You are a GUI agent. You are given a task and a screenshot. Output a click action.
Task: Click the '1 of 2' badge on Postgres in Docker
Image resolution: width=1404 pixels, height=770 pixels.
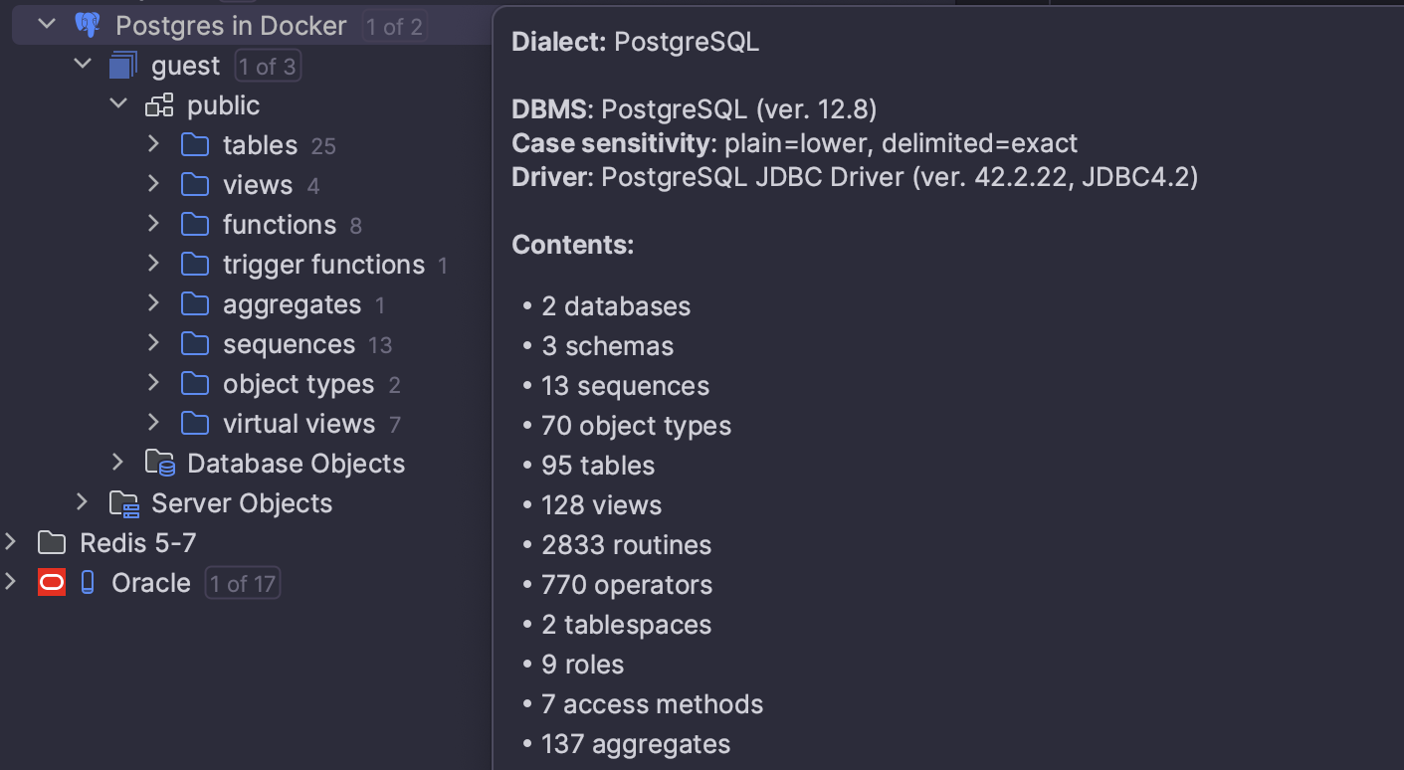[394, 26]
